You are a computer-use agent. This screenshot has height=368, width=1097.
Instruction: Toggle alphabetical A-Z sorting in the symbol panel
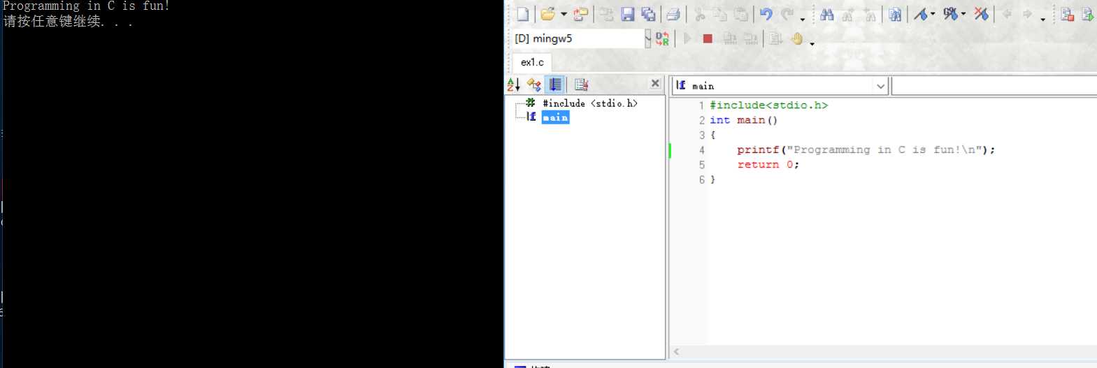pyautogui.click(x=514, y=84)
